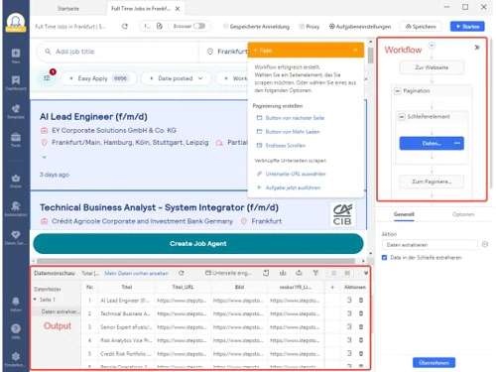The width and height of the screenshot is (496, 372).
Task: Click the Starten button
Action: 467,27
